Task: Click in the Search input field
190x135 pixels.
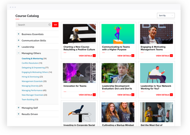Action: tap(34, 25)
